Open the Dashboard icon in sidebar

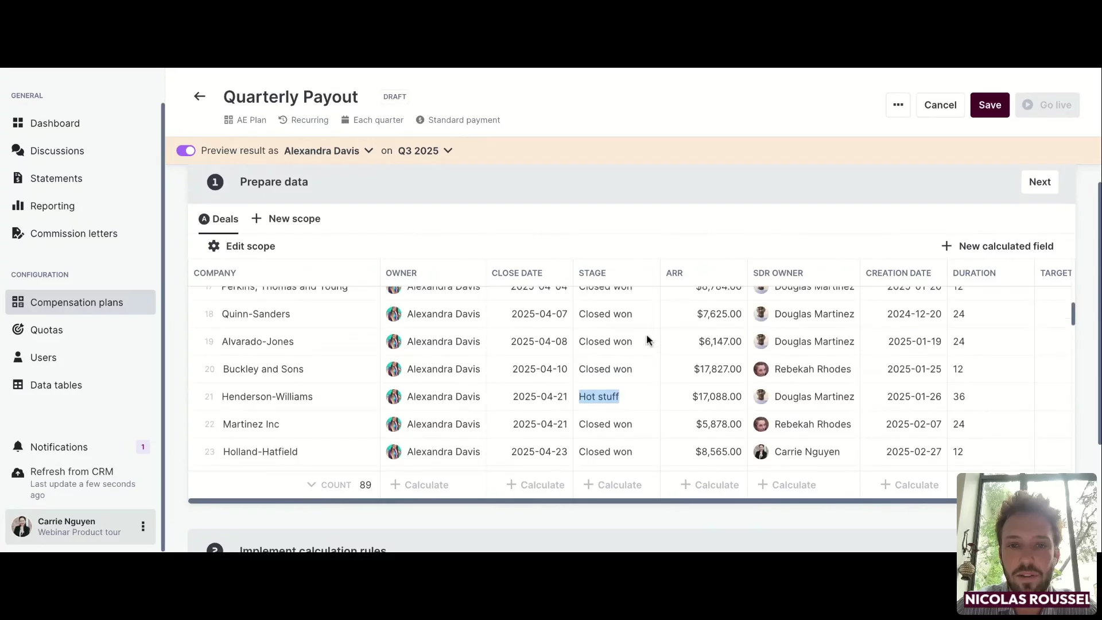tap(18, 123)
